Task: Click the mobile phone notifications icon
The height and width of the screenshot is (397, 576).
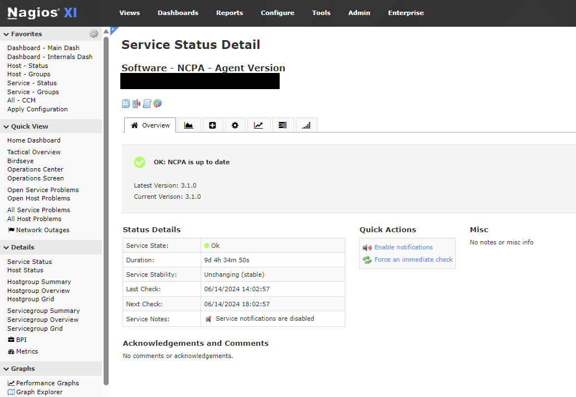Action: (136, 104)
